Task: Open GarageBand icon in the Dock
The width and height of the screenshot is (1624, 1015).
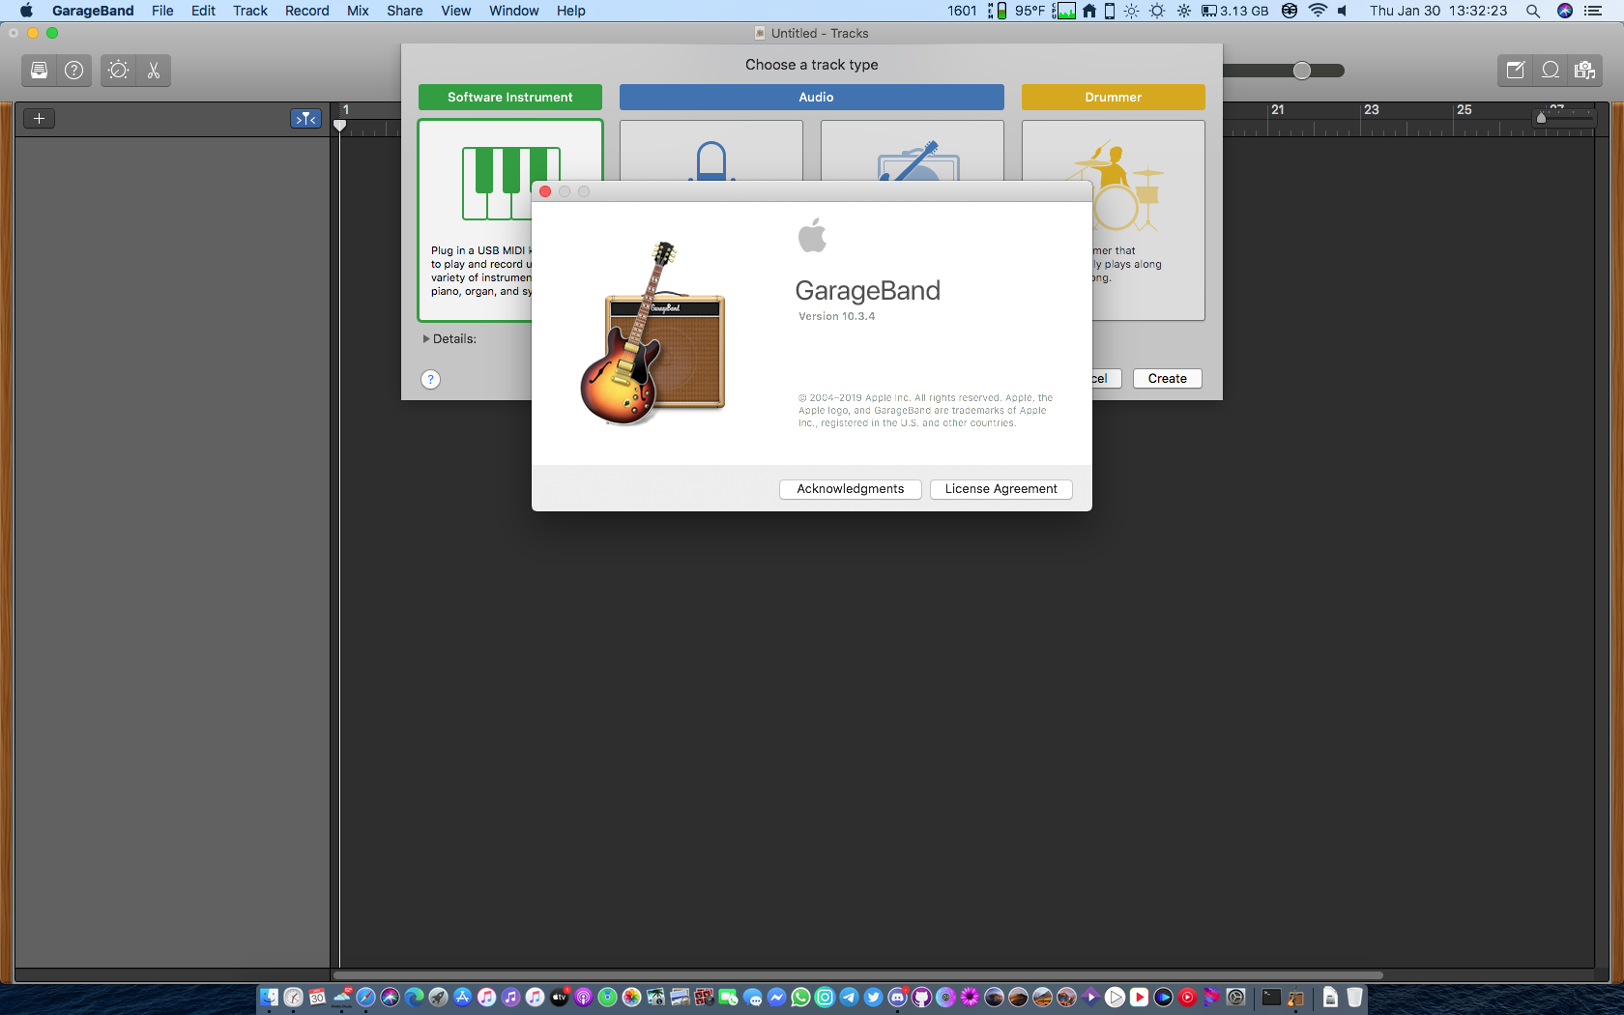Action: tap(1296, 997)
